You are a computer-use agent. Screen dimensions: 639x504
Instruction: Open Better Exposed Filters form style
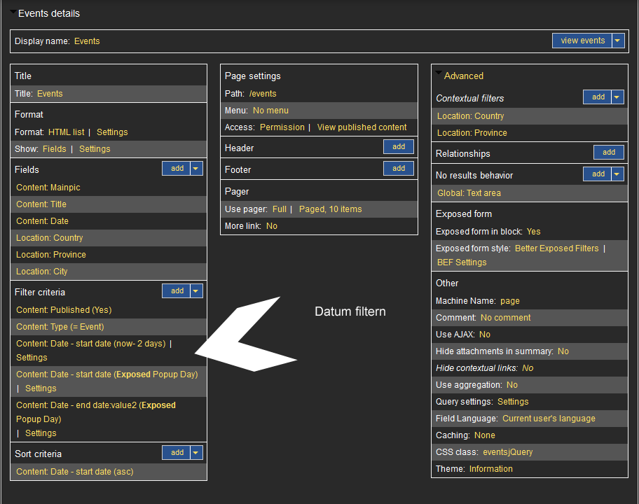(x=556, y=248)
